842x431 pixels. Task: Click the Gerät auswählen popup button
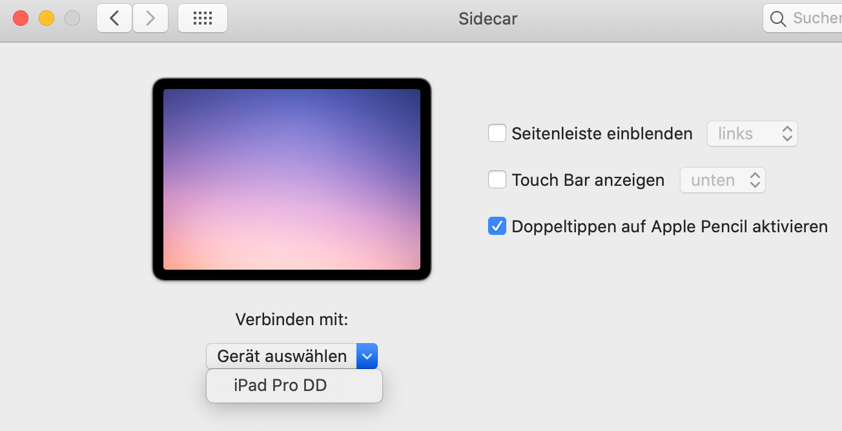[282, 356]
